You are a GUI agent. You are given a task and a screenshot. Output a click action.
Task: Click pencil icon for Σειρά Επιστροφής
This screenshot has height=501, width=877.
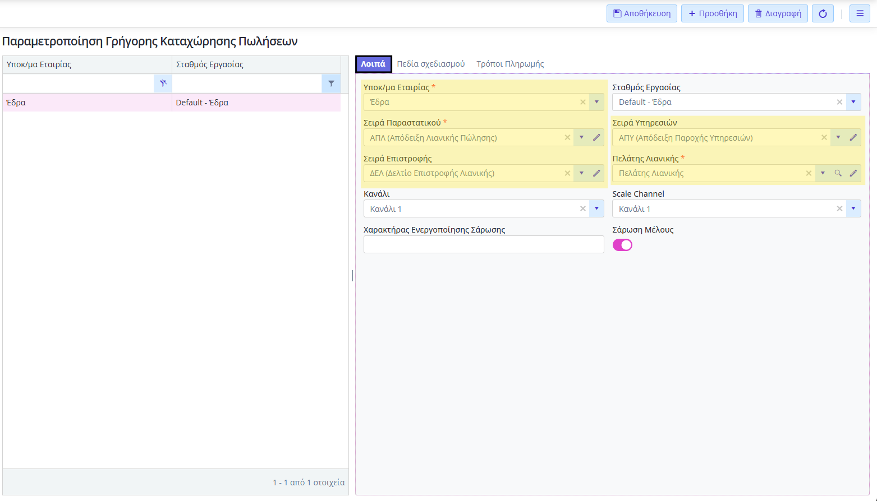click(596, 173)
